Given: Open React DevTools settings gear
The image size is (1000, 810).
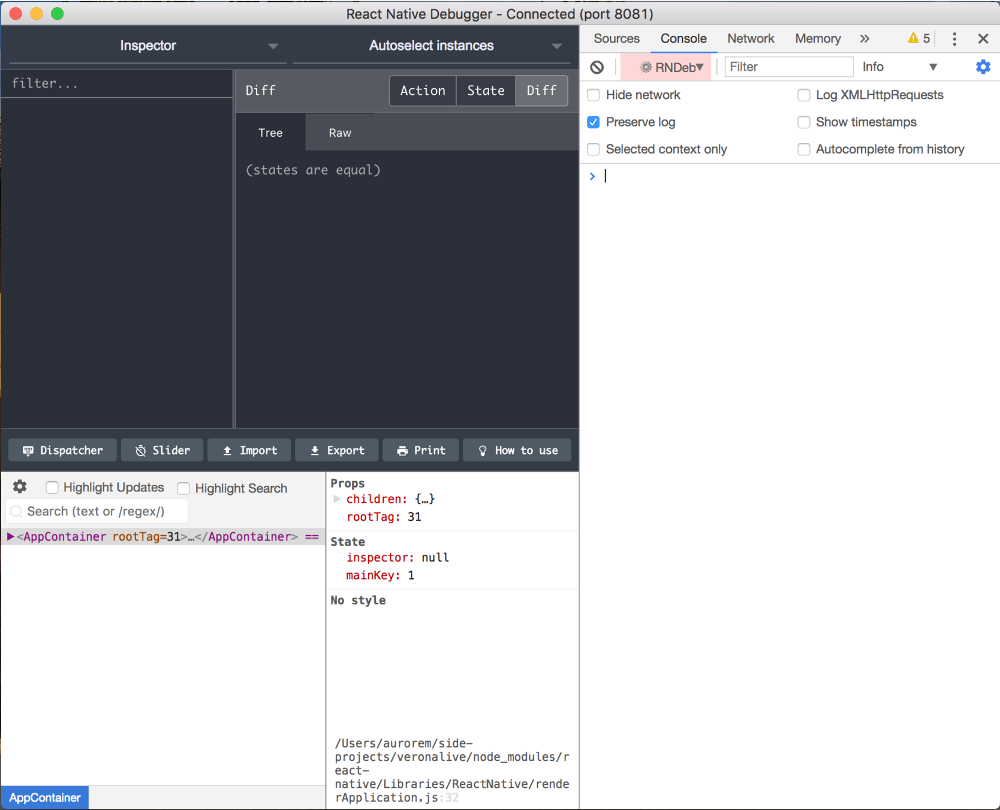Looking at the screenshot, I should (20, 487).
